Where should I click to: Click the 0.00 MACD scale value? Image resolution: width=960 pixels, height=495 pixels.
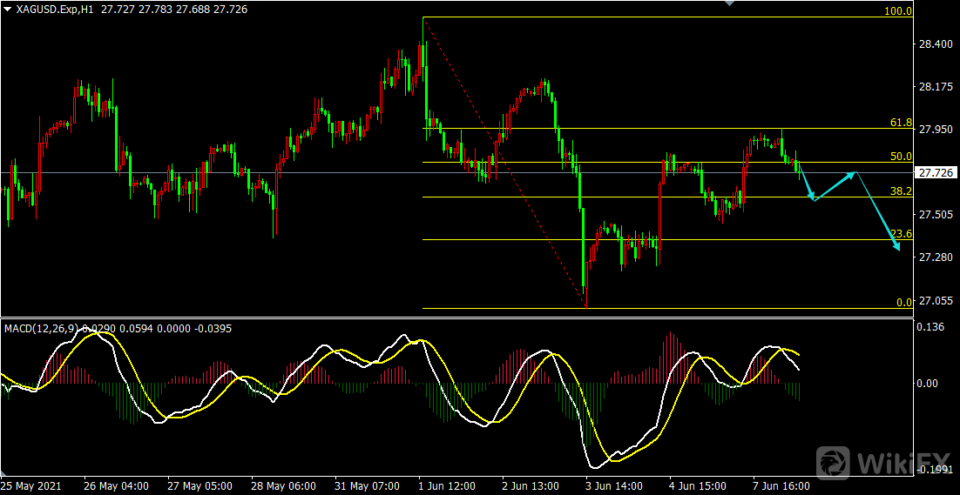tap(930, 383)
